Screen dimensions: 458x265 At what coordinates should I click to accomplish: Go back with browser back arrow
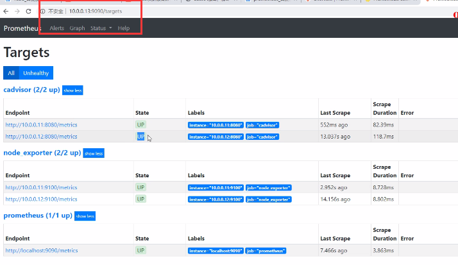pyautogui.click(x=6, y=12)
